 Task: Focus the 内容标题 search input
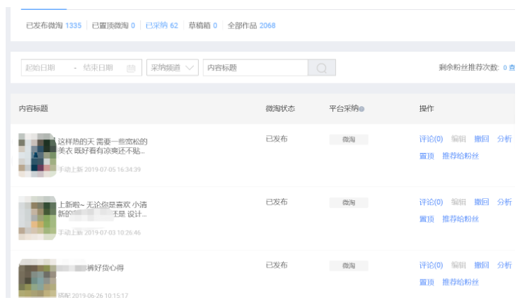click(x=255, y=68)
